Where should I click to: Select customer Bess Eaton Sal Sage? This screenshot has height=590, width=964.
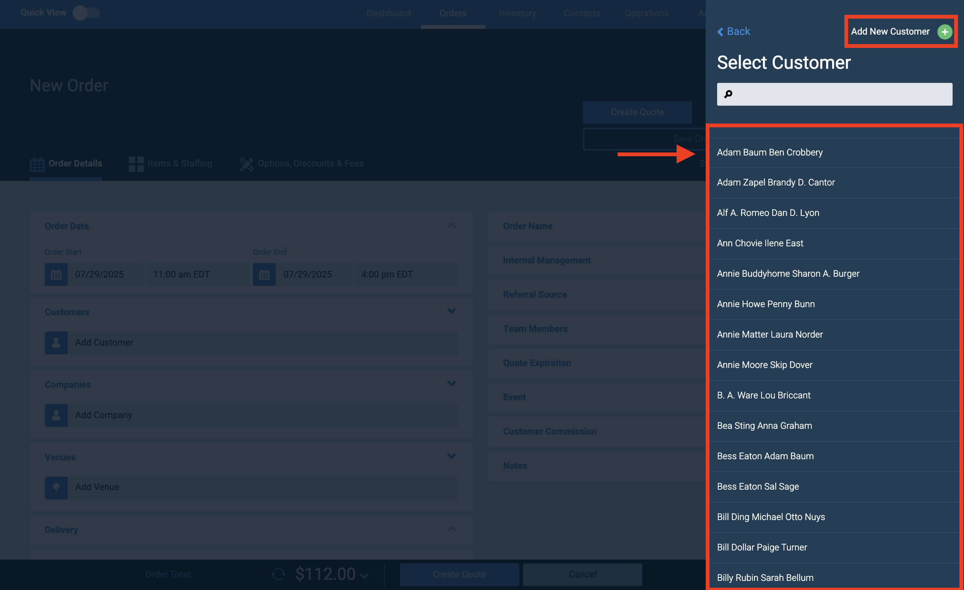(x=834, y=487)
